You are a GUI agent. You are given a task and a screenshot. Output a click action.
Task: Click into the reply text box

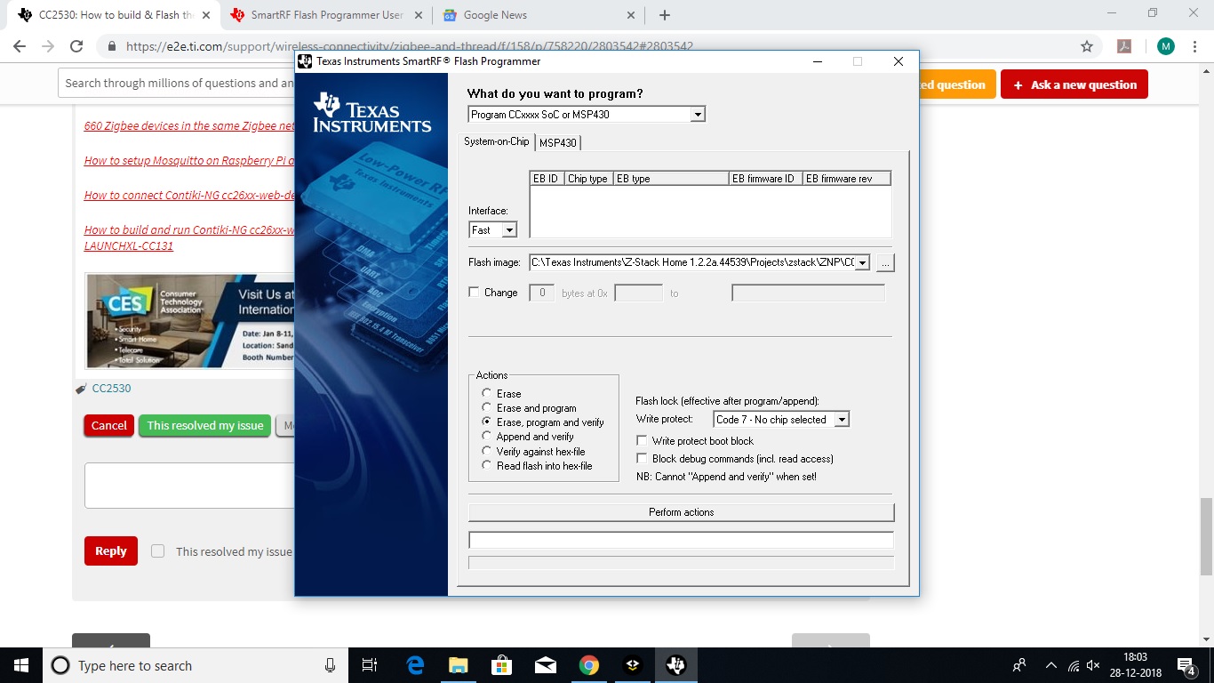[x=189, y=486]
